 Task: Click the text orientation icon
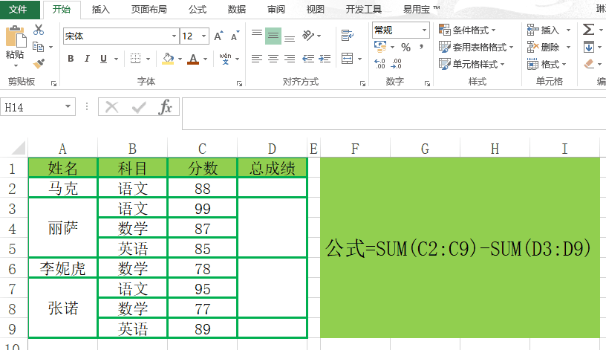coord(308,36)
